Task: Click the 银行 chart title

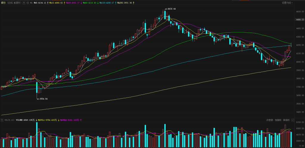Action: (x=3, y=3)
